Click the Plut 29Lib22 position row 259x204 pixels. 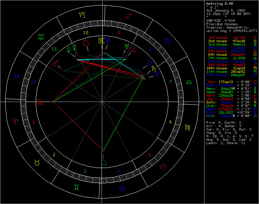click(x=232, y=113)
